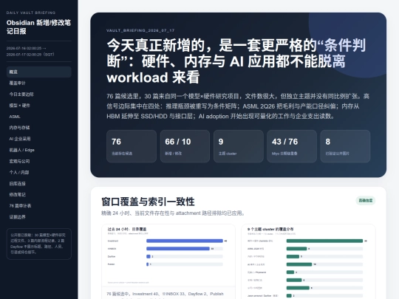Click the DAILY VAULT BRIEFING label

coord(31,13)
